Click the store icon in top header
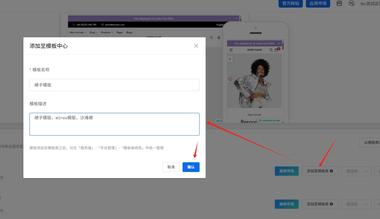The image size is (380, 219). (339, 3)
